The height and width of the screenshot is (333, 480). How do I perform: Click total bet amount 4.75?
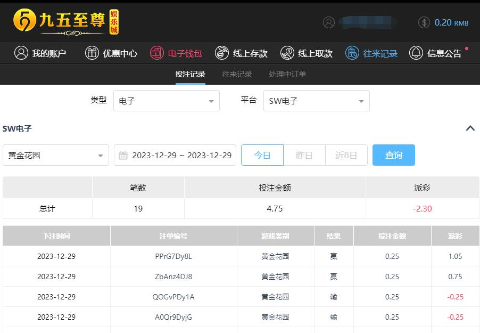275,208
